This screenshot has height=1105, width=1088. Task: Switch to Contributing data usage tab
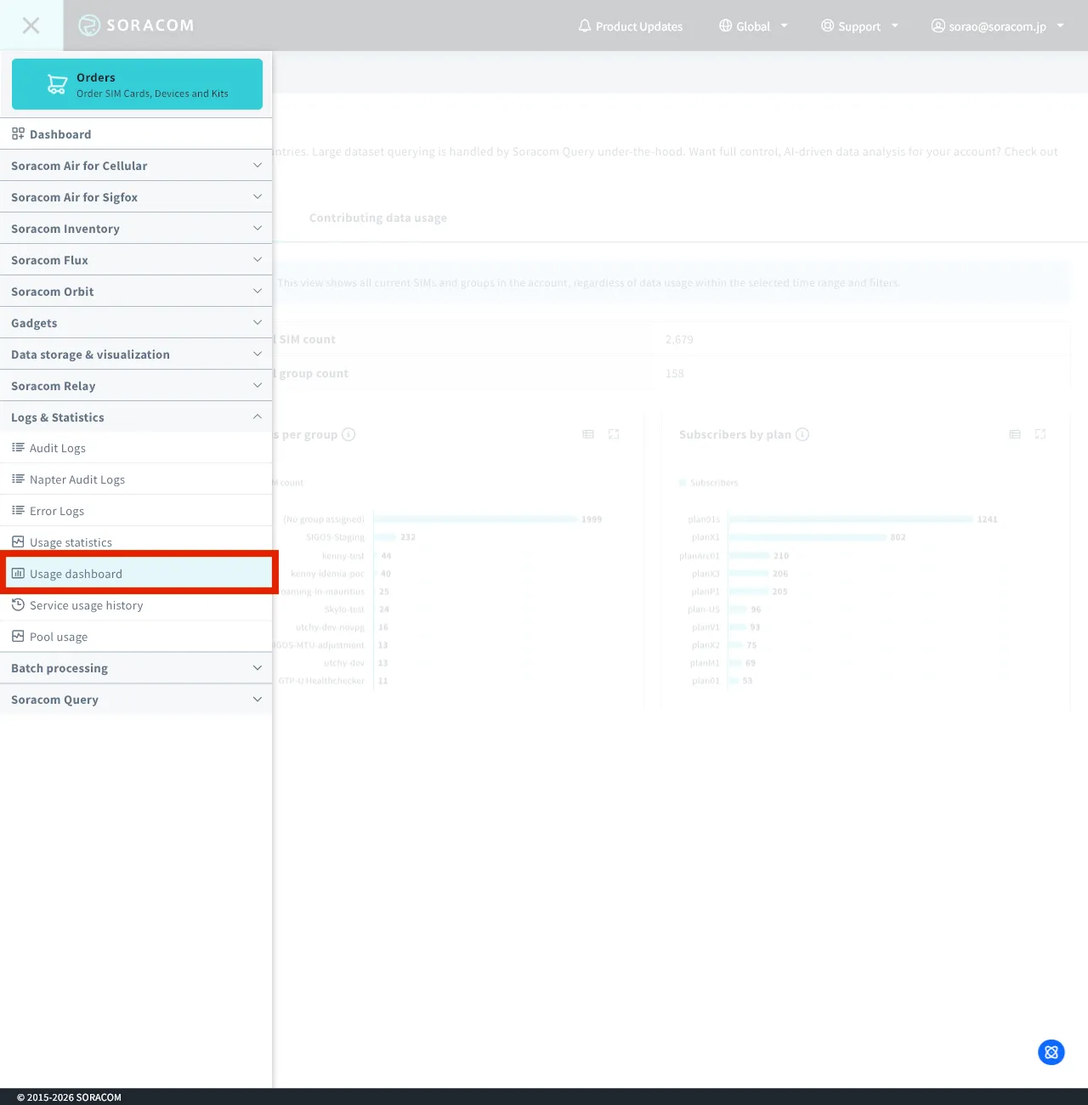(378, 218)
